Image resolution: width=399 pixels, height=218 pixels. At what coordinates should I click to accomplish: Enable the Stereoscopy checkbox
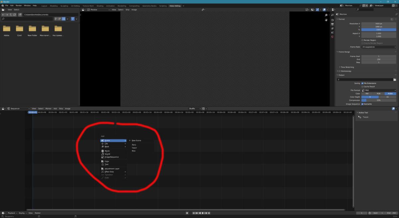[339, 71]
